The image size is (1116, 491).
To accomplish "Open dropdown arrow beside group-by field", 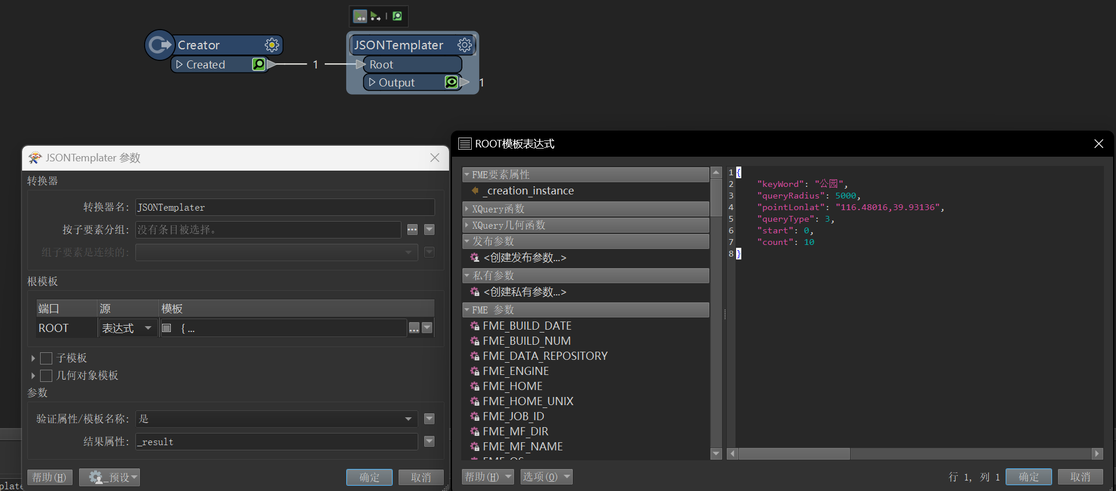I will pyautogui.click(x=429, y=229).
